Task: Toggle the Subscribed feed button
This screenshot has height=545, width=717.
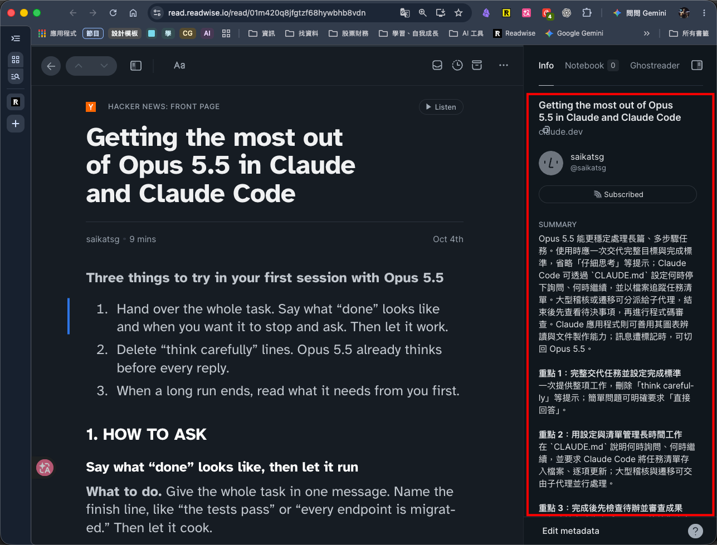Action: [618, 194]
